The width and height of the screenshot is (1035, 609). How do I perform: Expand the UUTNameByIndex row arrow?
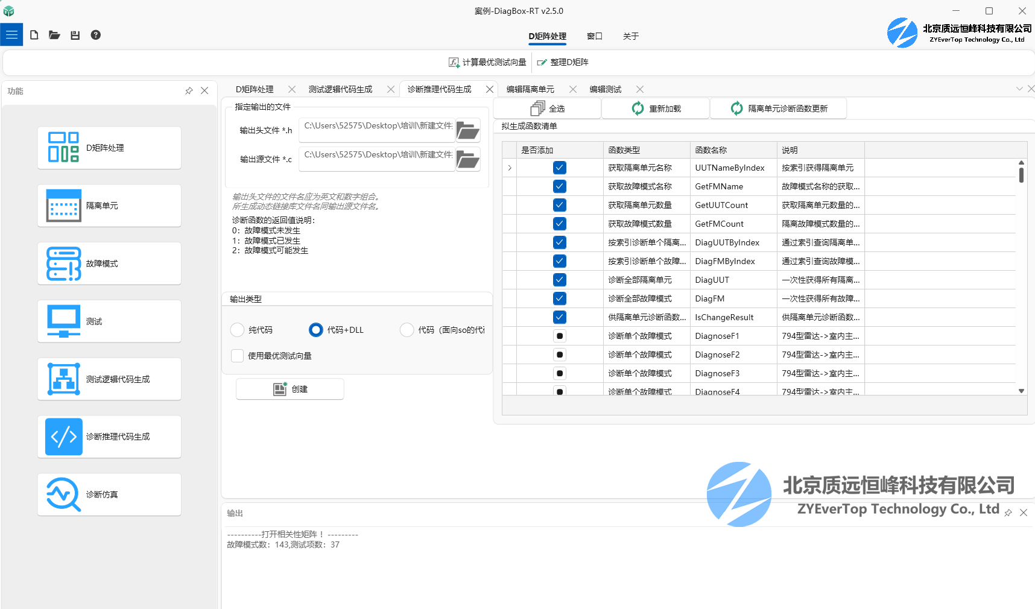coord(510,168)
